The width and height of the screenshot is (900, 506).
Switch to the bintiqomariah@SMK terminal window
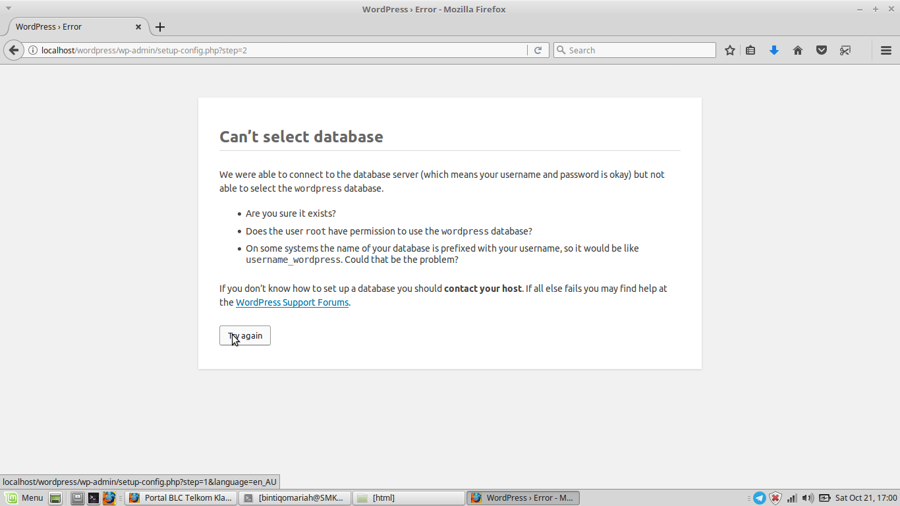(295, 498)
